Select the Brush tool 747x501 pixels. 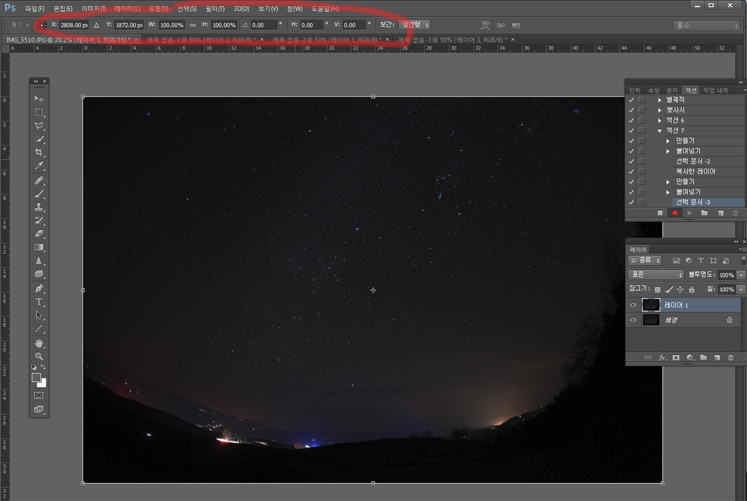tap(39, 194)
